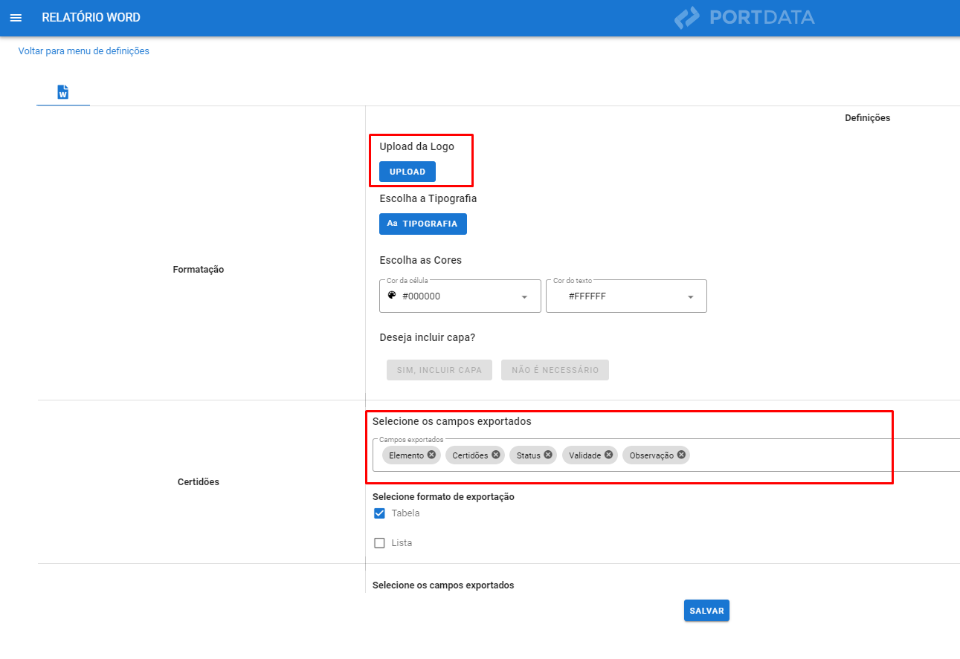Remove the Status chip
This screenshot has height=659, width=960.
tap(548, 455)
